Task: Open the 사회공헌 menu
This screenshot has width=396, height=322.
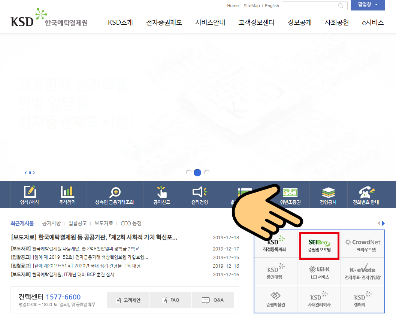Action: click(337, 22)
